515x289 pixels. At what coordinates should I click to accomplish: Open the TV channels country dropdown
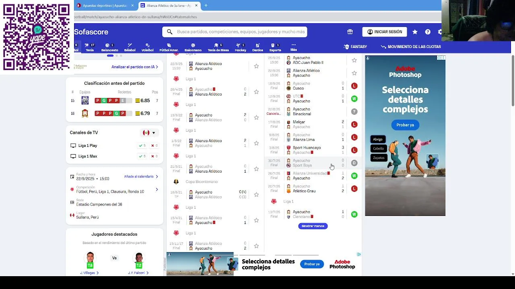(149, 133)
